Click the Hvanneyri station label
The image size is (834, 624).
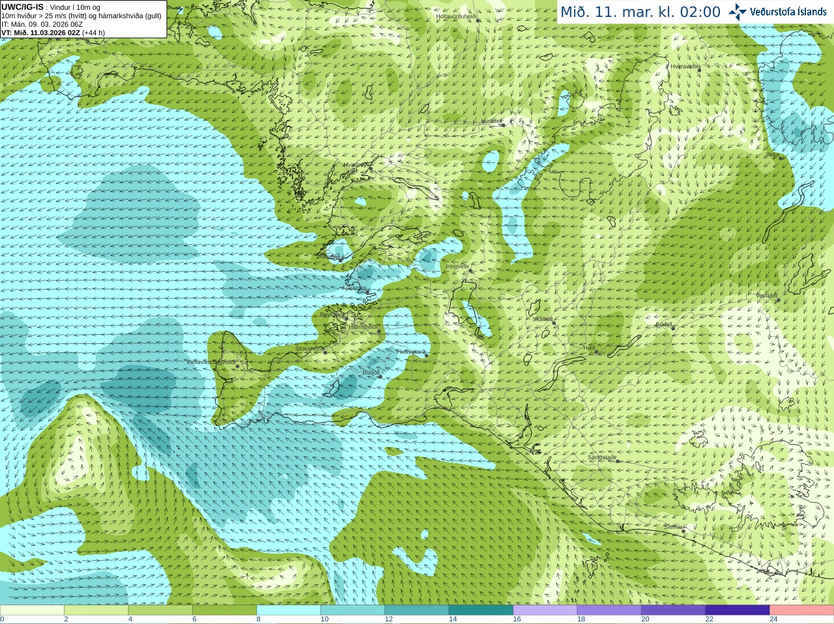pyautogui.click(x=356, y=165)
